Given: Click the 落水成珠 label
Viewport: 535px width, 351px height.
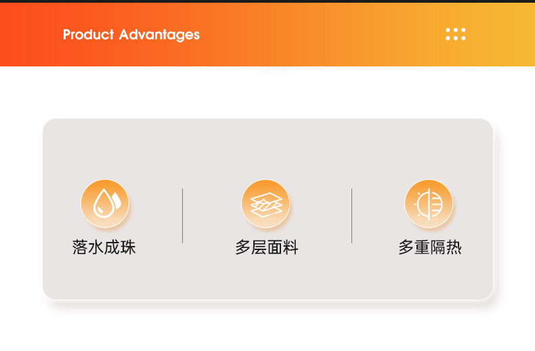Looking at the screenshot, I should pyautogui.click(x=104, y=247).
